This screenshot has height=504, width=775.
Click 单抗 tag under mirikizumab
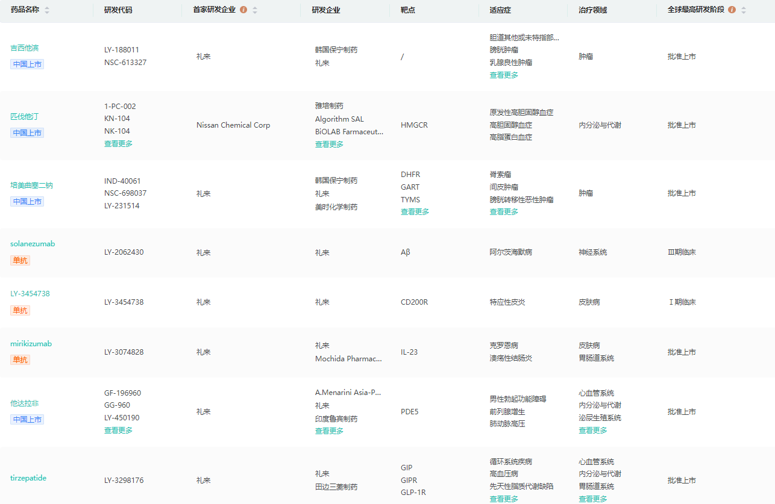(x=20, y=360)
